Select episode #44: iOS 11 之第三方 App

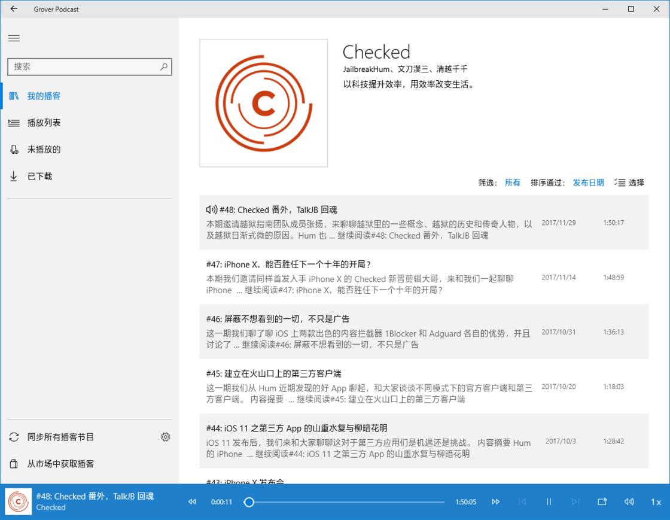(x=424, y=441)
